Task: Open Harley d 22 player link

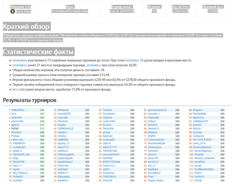Action: click(109, 166)
